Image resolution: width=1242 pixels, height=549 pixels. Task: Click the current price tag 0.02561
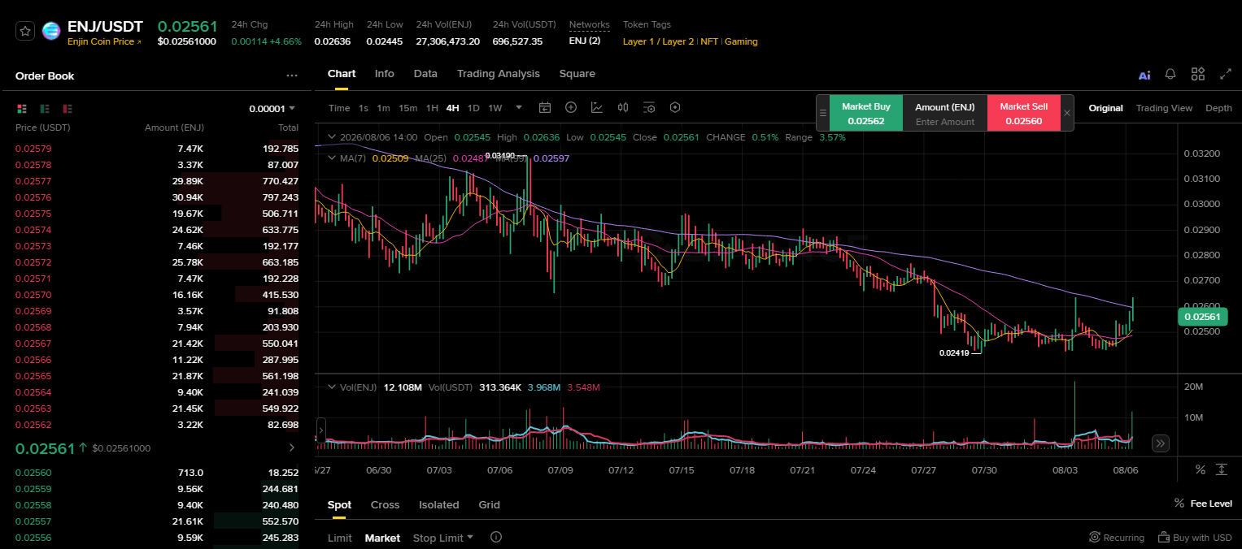point(1202,317)
